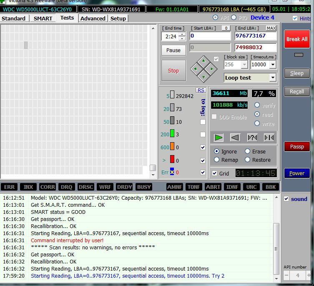
Task: Select the Remap radio option
Action: [x=216, y=160]
